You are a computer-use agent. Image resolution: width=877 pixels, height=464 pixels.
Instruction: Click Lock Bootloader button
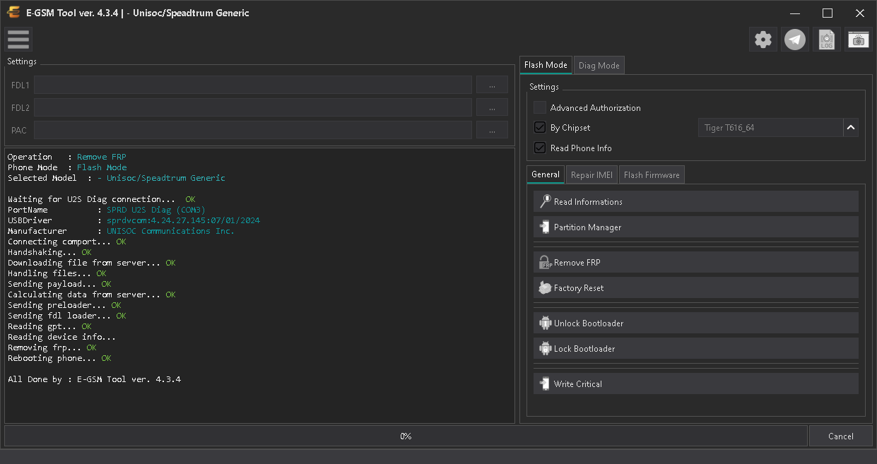pyautogui.click(x=696, y=348)
